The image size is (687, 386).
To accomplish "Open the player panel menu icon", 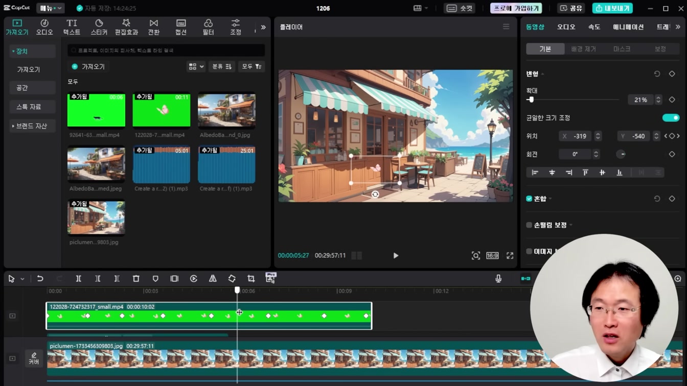I will point(506,27).
